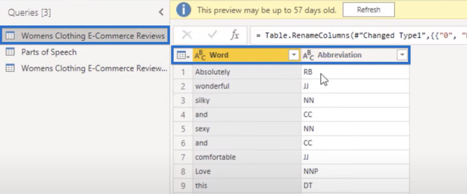The width and height of the screenshot is (467, 194).
Task: Click the ABC data type icon of Word column
Action: tap(200, 55)
